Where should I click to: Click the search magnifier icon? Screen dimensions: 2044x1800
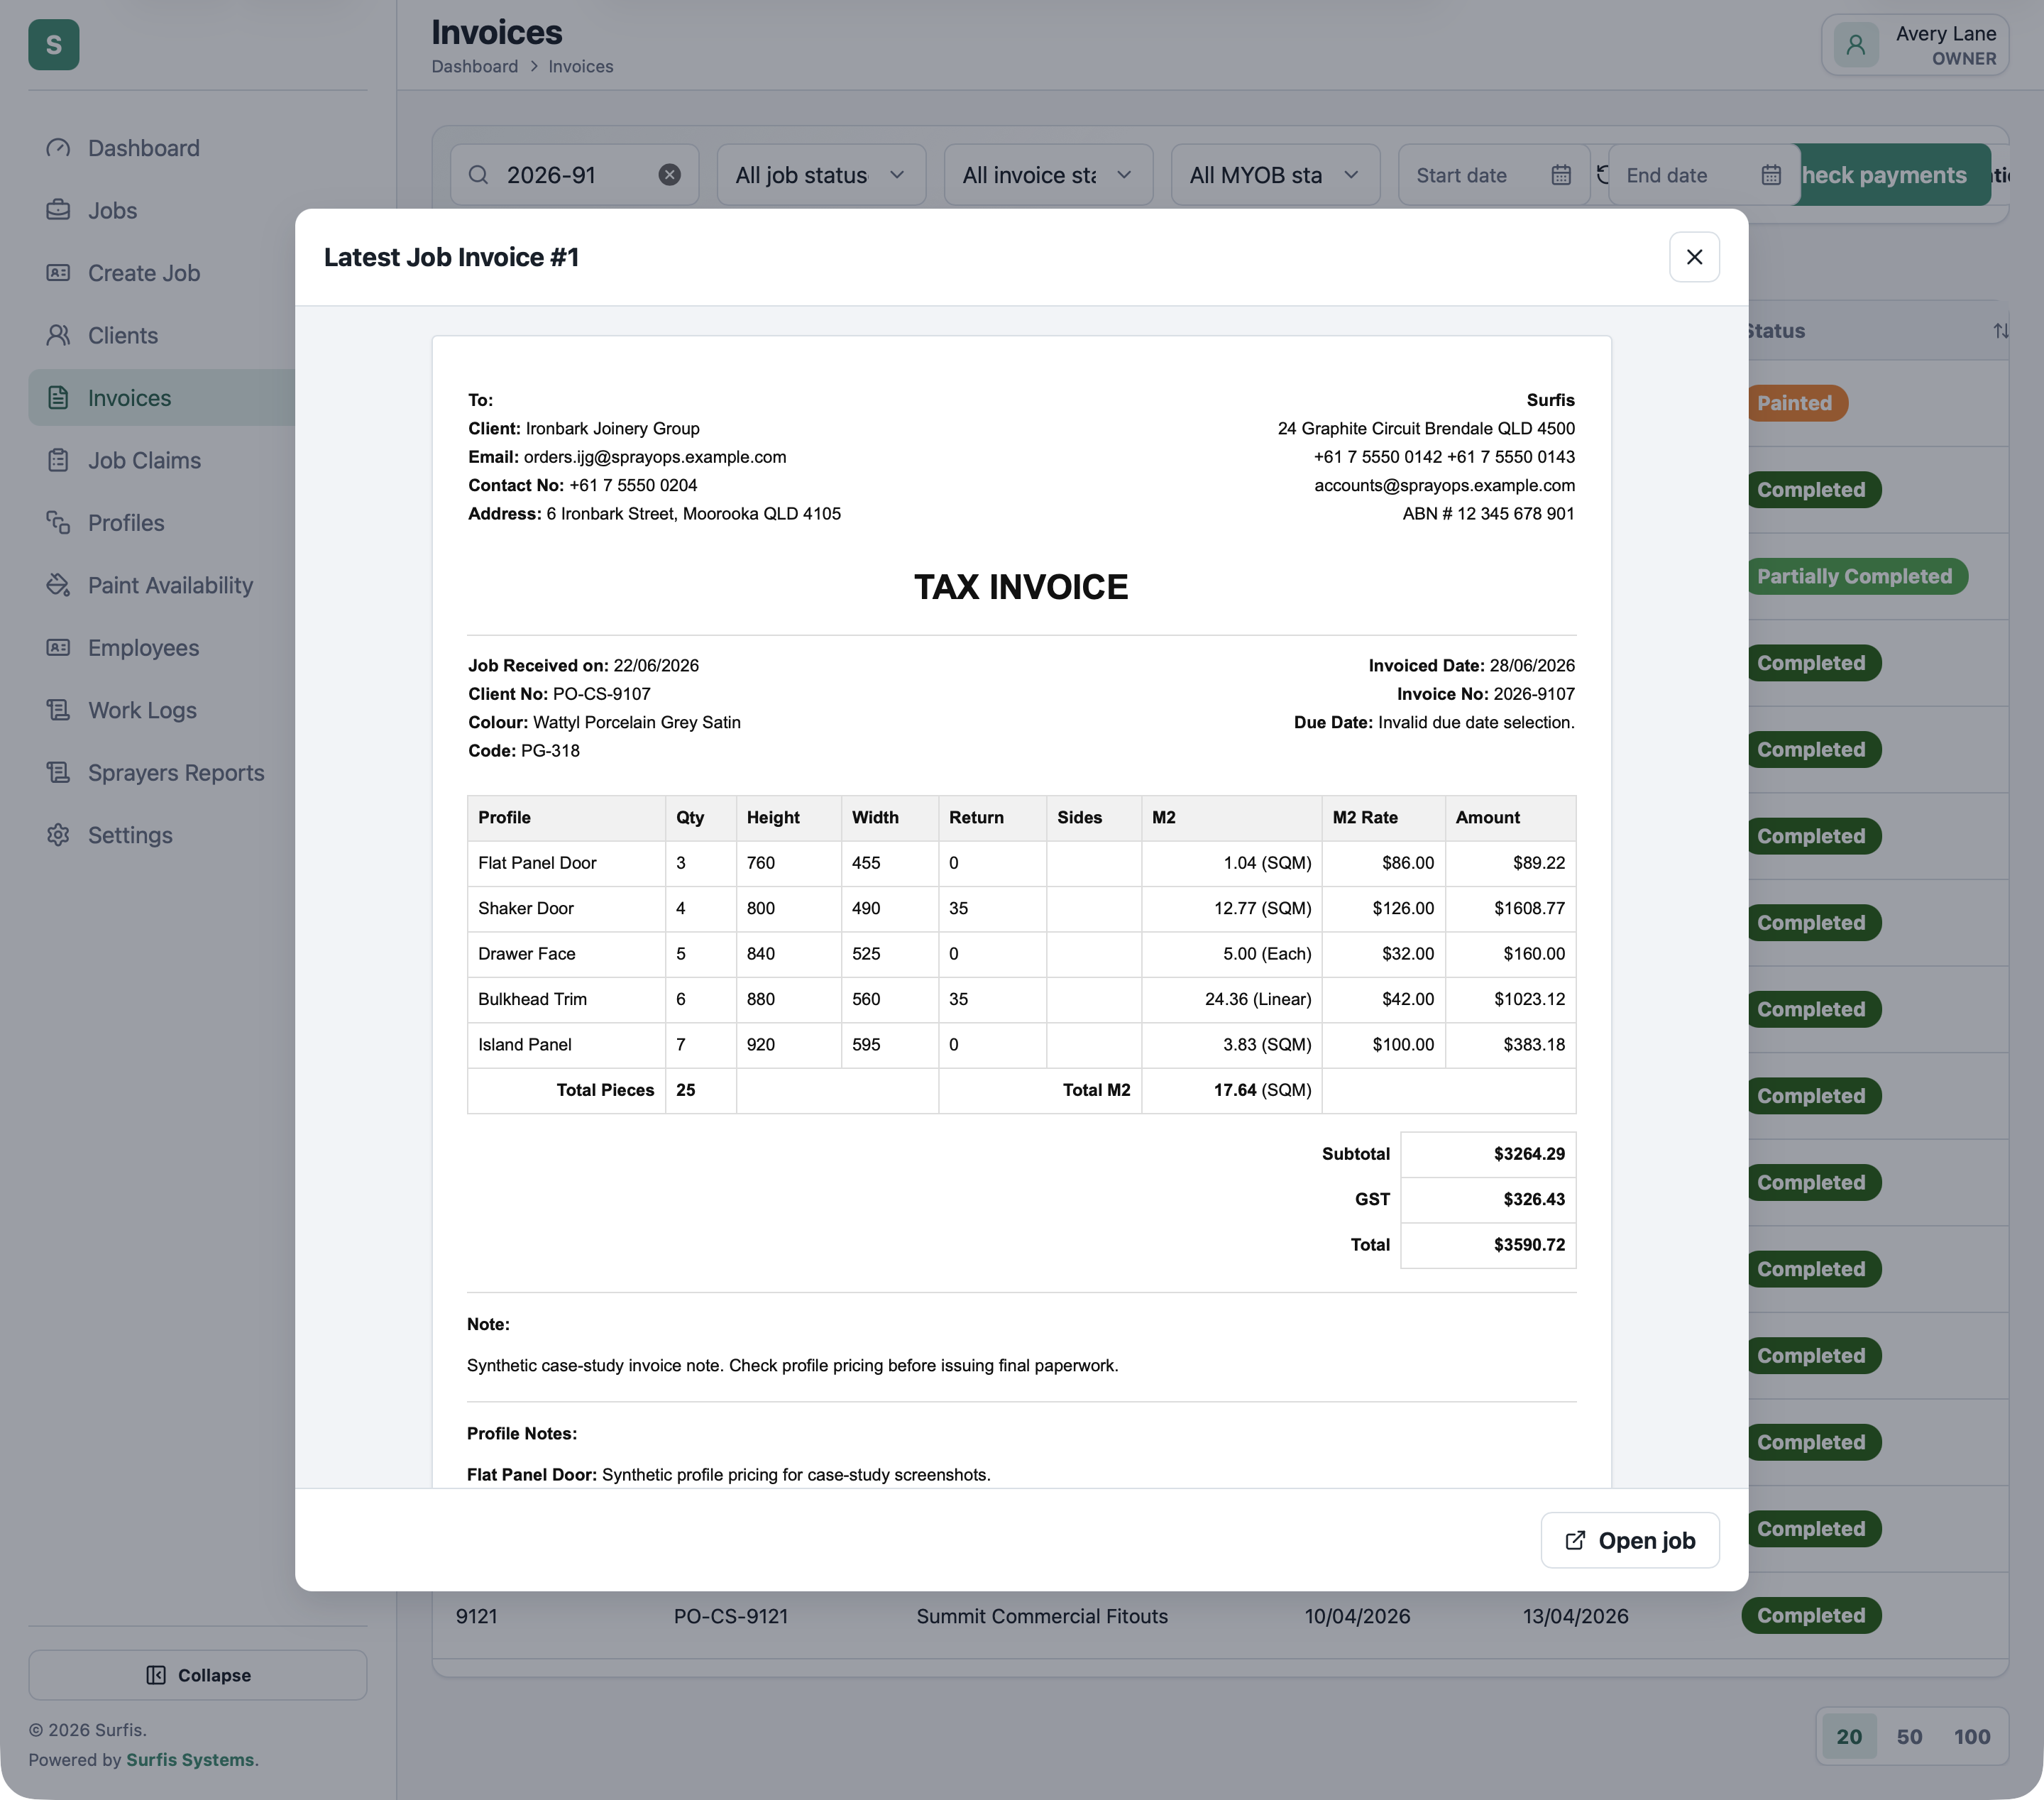[x=479, y=175]
